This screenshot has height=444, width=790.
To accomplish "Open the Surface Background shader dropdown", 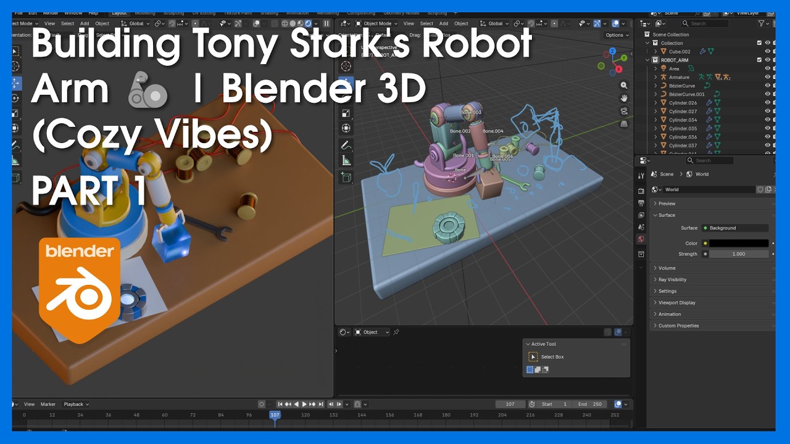I will tap(734, 228).
